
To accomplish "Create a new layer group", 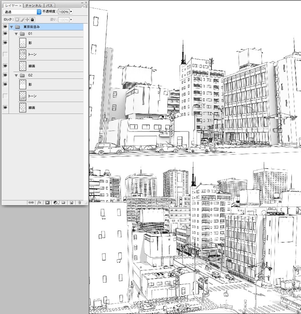I will pyautogui.click(x=63, y=202).
